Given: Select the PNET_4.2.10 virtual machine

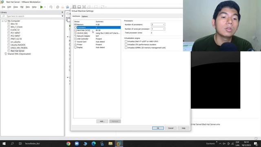Looking at the screenshot, I should [16, 39].
